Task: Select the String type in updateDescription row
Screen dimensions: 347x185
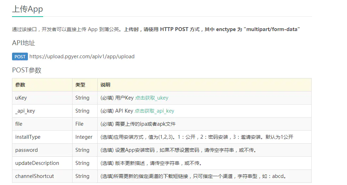Action: 85,163
